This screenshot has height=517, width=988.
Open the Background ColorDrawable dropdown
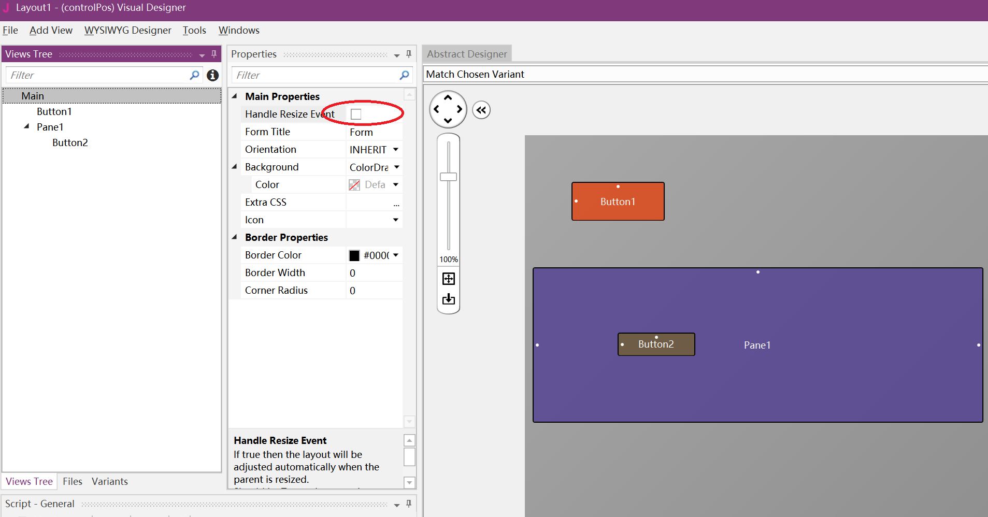(x=397, y=167)
